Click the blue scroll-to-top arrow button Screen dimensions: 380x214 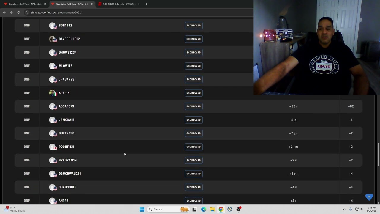coord(369,197)
